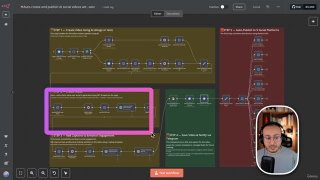This screenshot has height=180, width=320.
Task: Click the n8n logo in the sidebar
Action: tap(5, 6)
